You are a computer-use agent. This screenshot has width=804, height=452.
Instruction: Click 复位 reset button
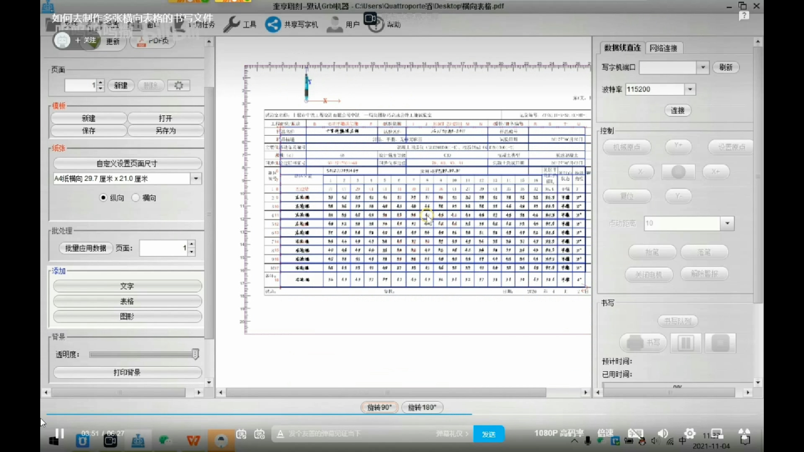[x=627, y=196]
